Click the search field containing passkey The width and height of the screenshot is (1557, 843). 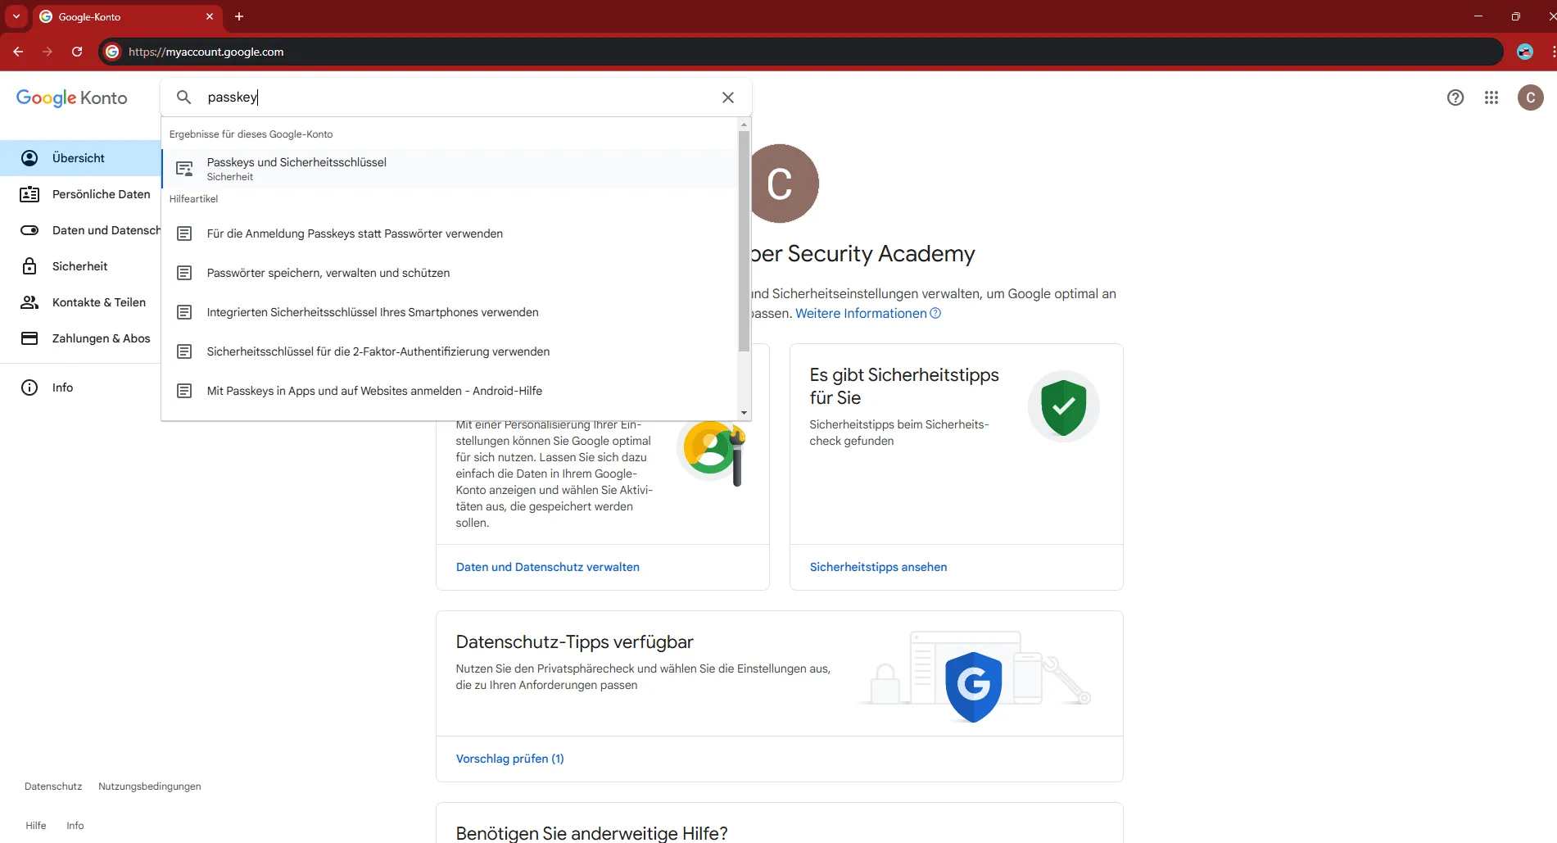[456, 97]
